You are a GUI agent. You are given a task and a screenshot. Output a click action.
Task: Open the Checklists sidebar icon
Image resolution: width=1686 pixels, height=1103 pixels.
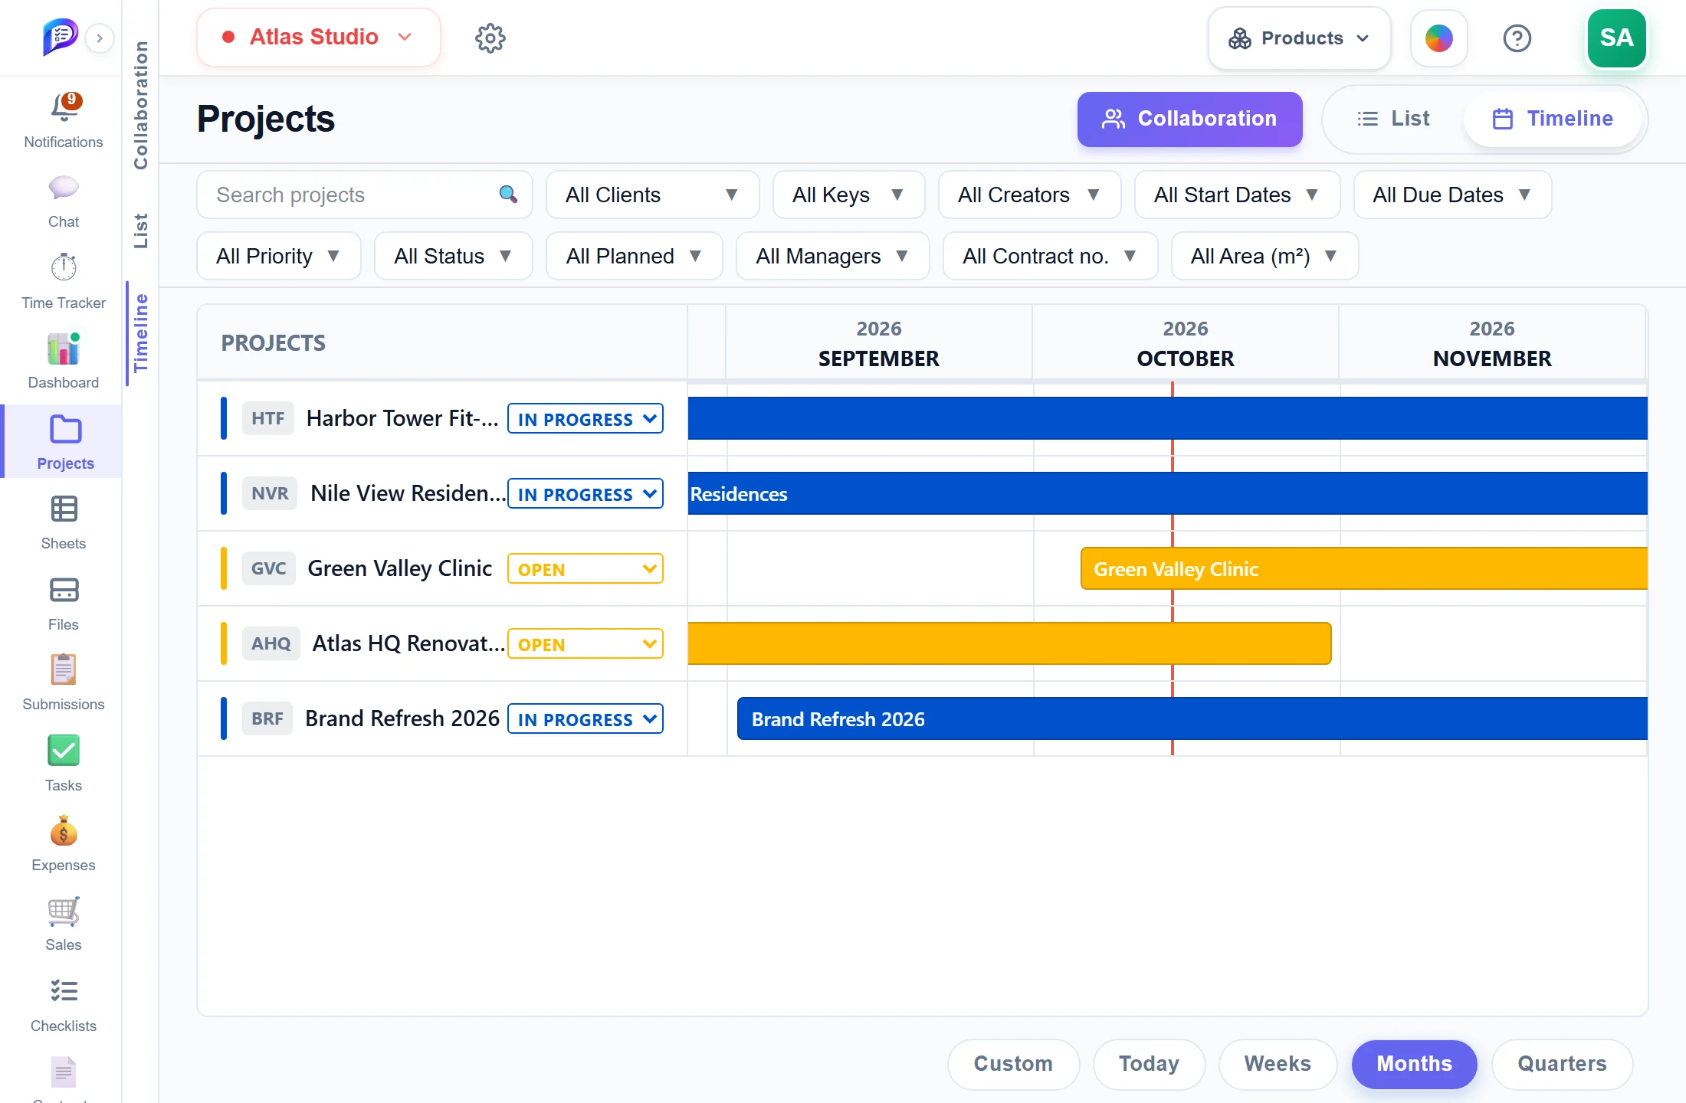tap(64, 991)
